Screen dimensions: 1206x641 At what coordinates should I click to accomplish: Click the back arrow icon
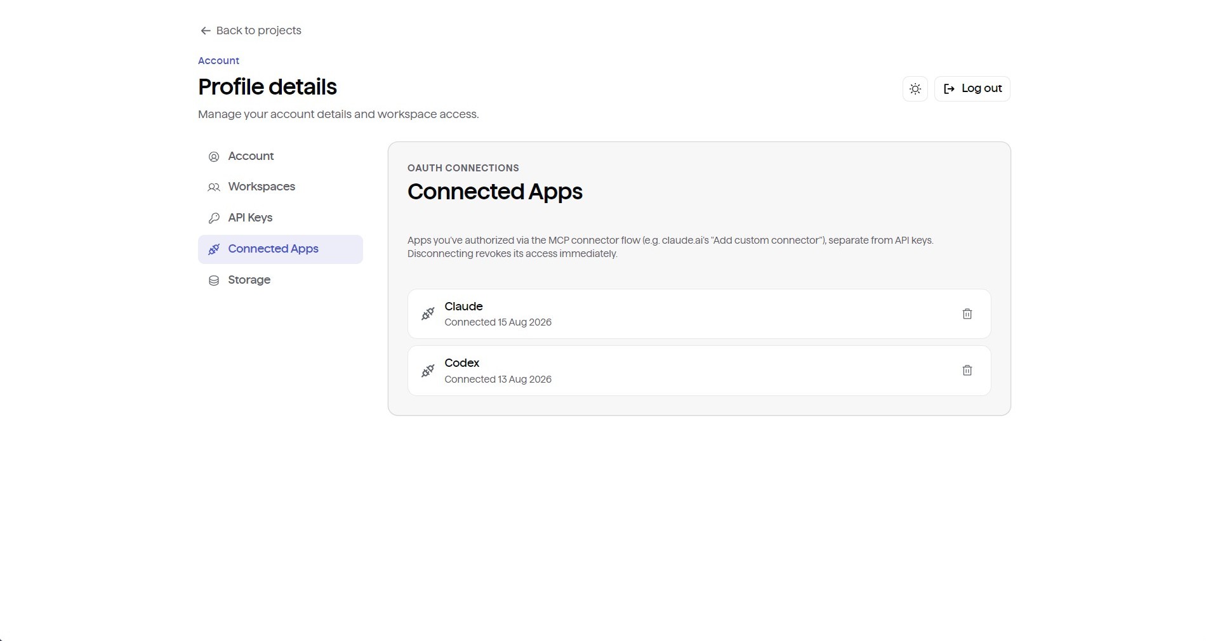pyautogui.click(x=205, y=30)
